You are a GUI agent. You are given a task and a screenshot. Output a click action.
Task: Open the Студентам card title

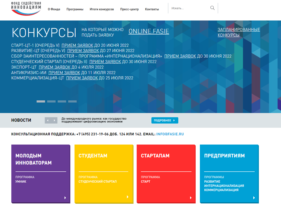click(93, 156)
